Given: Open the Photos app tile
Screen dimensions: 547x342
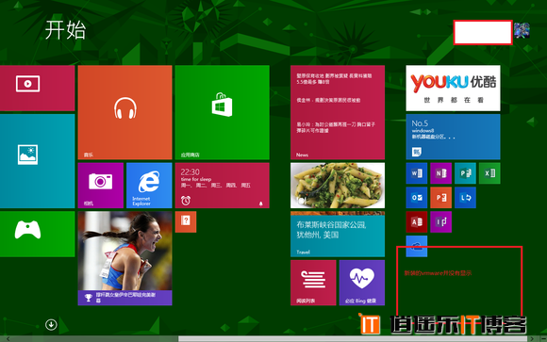Looking at the screenshot, I should click(x=37, y=161).
